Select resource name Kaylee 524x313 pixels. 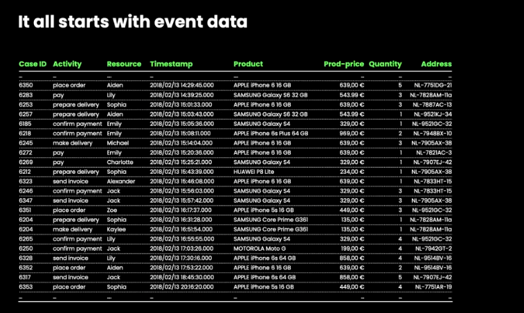pos(116,229)
